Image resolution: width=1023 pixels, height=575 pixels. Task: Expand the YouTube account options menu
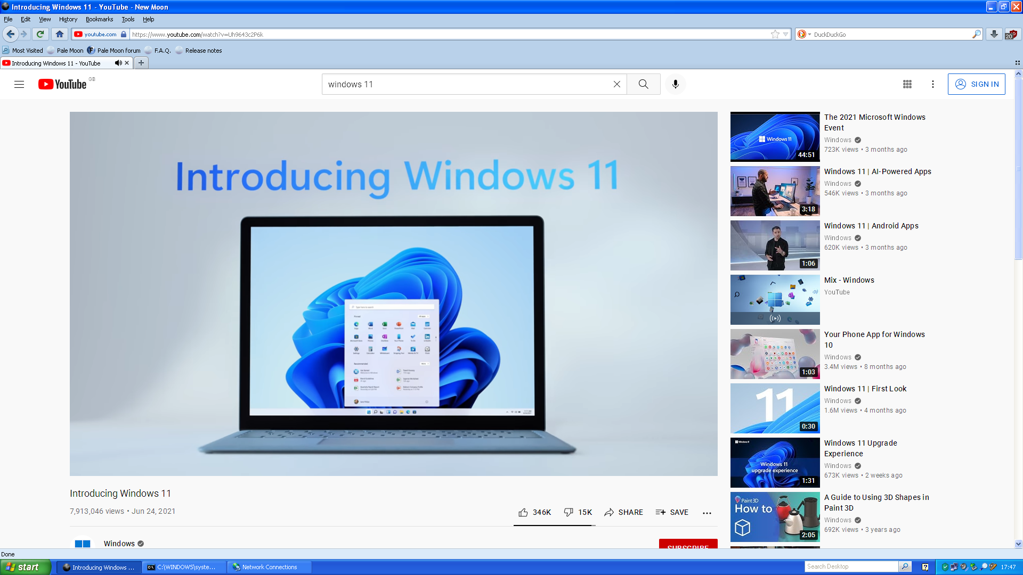(933, 84)
